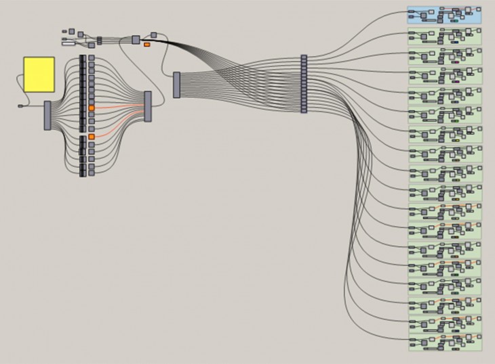Select the tall gray component left of node column
This screenshot has width=495, height=364.
[47, 115]
